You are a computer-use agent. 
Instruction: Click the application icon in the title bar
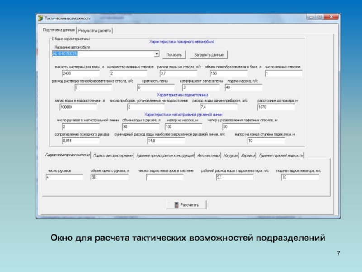point(41,18)
